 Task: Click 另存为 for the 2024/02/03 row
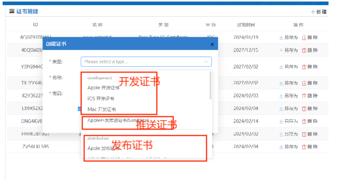point(288,96)
